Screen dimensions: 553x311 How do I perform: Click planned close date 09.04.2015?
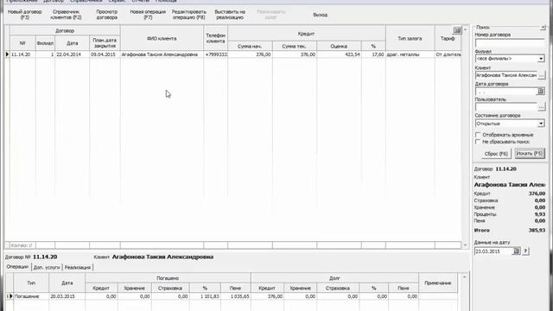click(x=105, y=54)
